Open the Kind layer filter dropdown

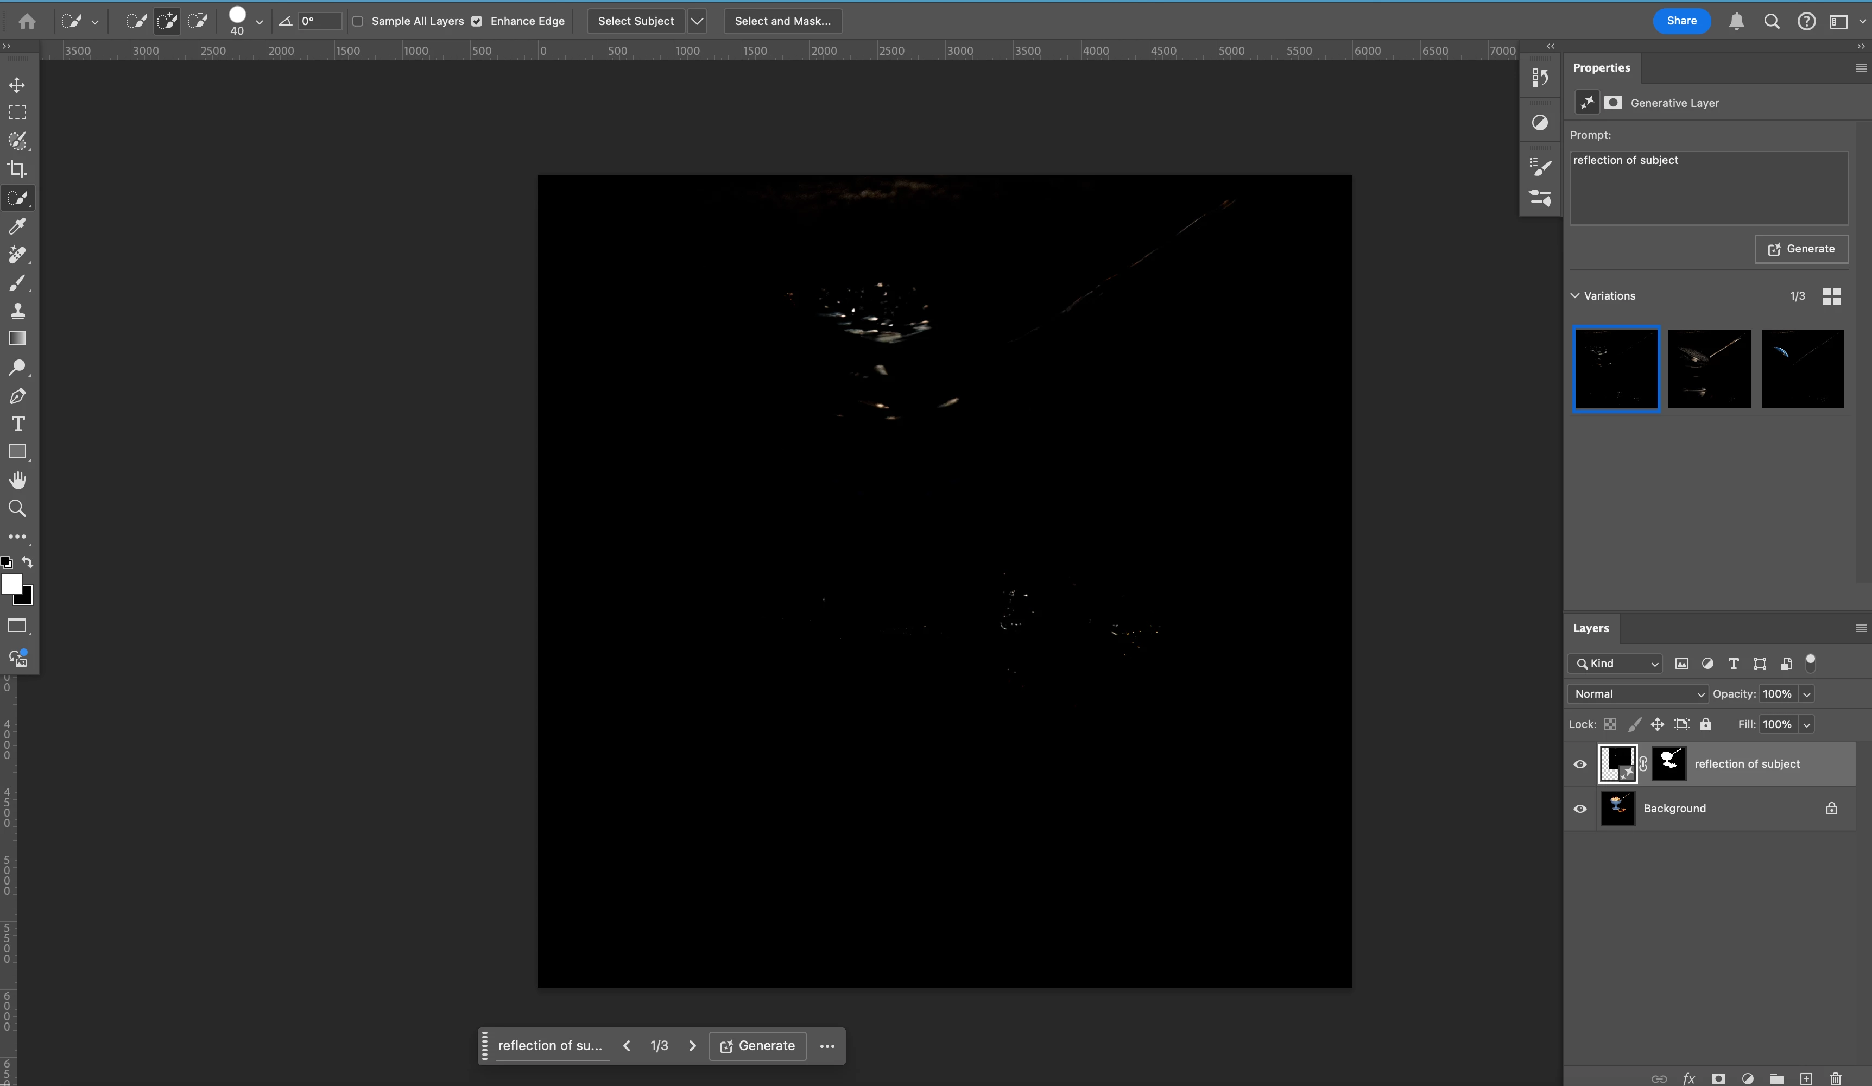coord(1616,664)
